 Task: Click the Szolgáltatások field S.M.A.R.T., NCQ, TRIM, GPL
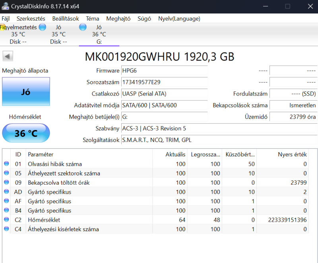(x=219, y=140)
